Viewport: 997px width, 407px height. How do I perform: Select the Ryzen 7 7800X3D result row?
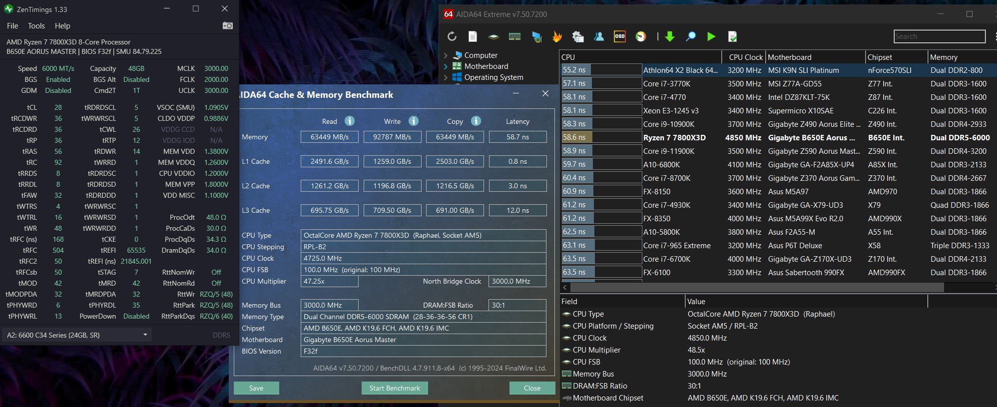click(778, 138)
